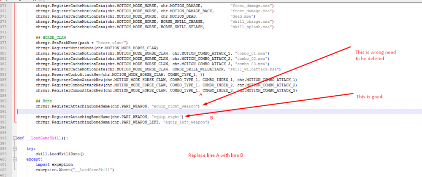Click "front_damage.msa" on the MOTION_DAMAGE_BACK line
Image resolution: width=422 pixels, height=177 pixels.
click(251, 11)
